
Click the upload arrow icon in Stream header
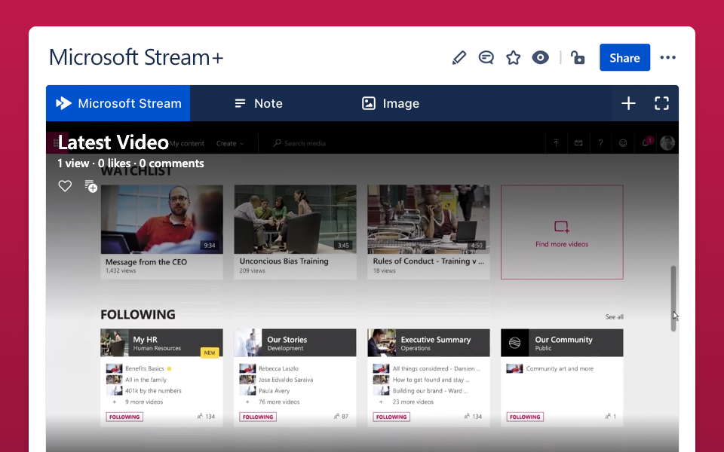[x=556, y=143]
